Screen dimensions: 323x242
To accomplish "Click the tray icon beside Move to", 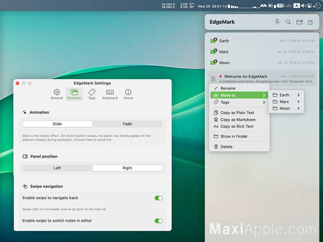I will (215, 95).
